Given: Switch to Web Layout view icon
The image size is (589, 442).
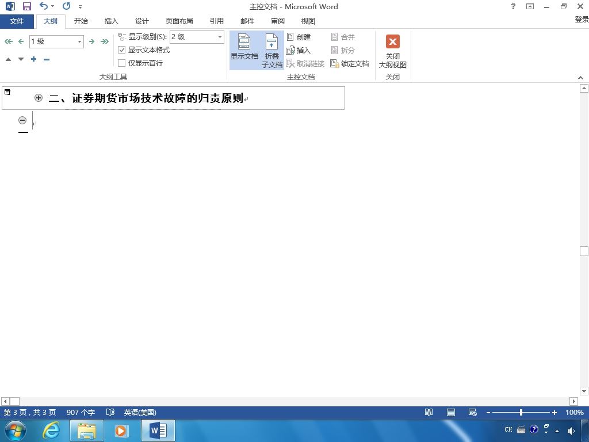Looking at the screenshot, I should pyautogui.click(x=473, y=412).
